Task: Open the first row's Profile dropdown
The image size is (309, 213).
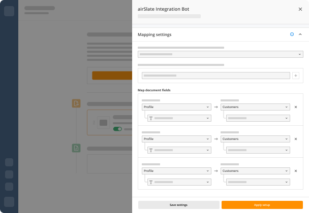Action: (176, 107)
